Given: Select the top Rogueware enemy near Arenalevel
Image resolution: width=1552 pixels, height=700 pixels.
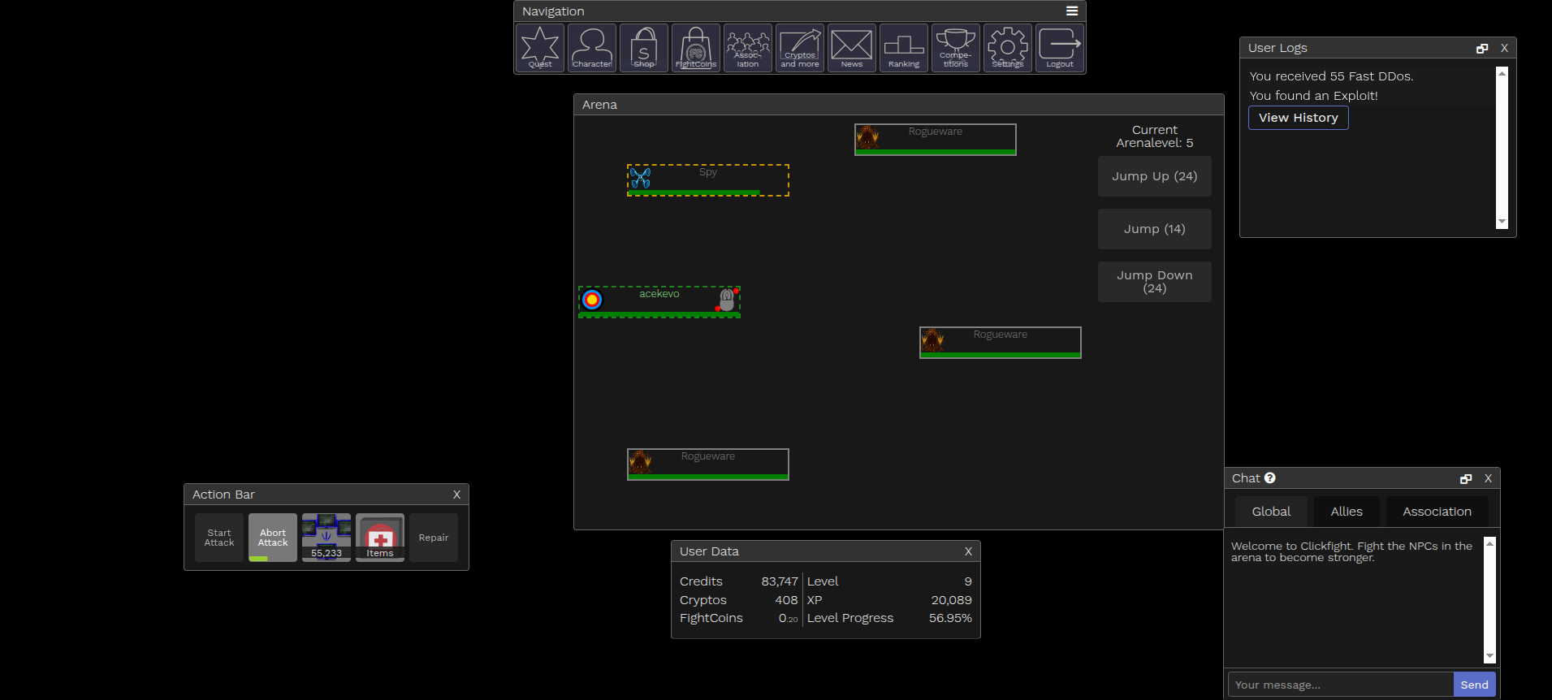Looking at the screenshot, I should pos(936,140).
